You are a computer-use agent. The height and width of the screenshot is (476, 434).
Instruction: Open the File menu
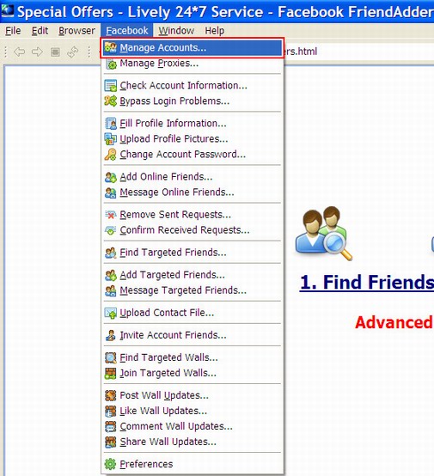13,31
